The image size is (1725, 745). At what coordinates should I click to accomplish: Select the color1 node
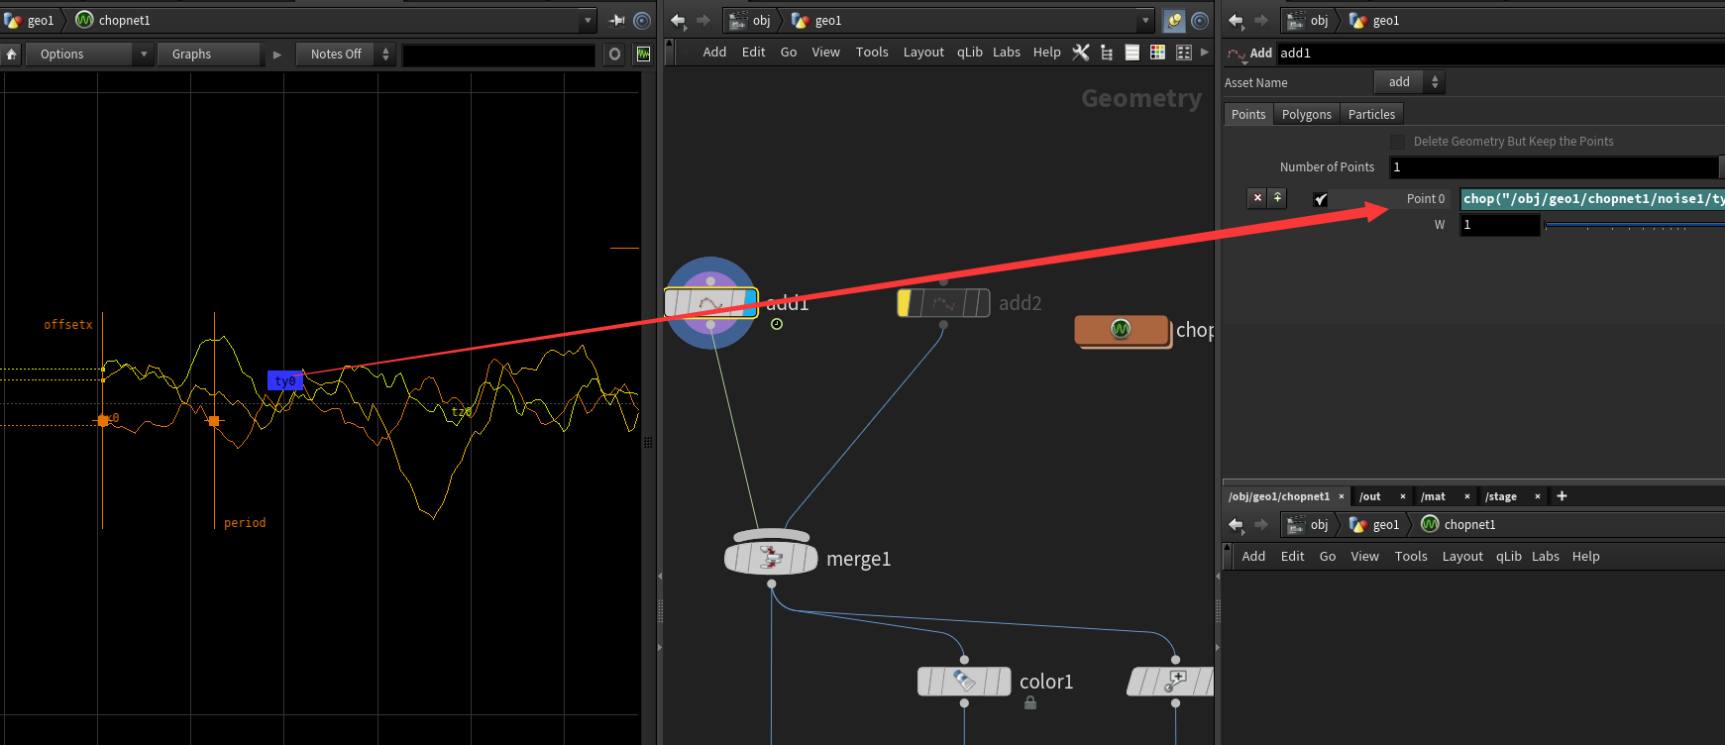(x=964, y=682)
